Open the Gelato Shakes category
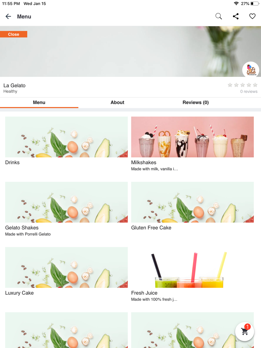 [x=67, y=209]
